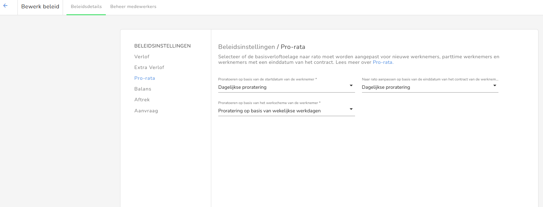
Task: Click the Beleidsinstellingen breadcrumb text
Action: (x=246, y=47)
